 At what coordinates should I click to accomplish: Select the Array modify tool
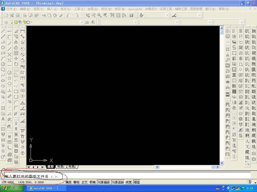[x=16, y=53]
